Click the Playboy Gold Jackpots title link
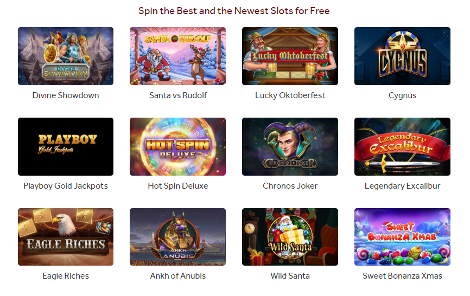 (66, 186)
